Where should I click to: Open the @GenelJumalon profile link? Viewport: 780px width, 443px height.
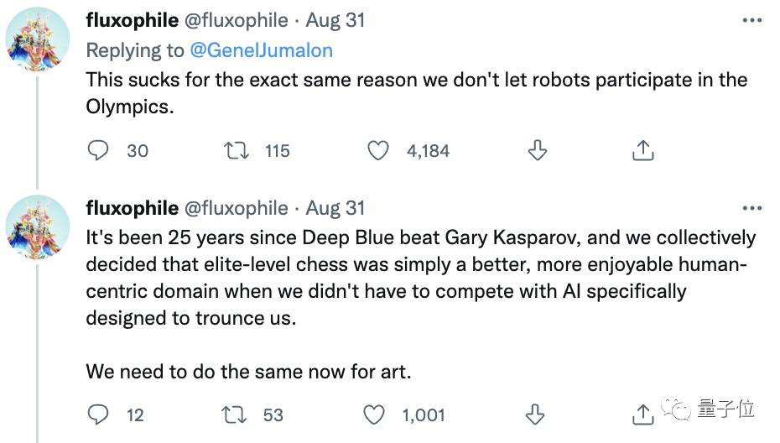[x=261, y=50]
